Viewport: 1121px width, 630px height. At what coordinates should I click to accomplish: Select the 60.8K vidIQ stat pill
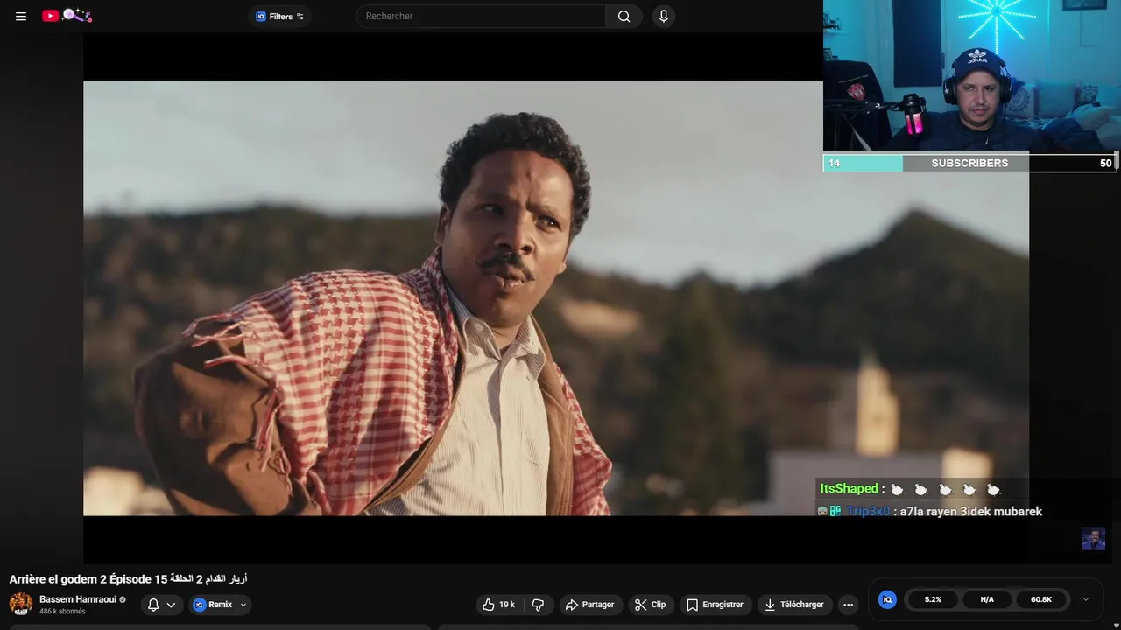(1041, 599)
